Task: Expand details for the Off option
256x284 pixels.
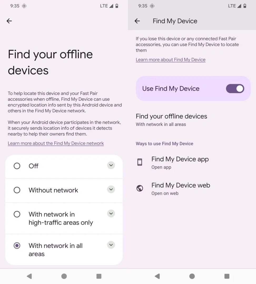Action: coord(111,165)
